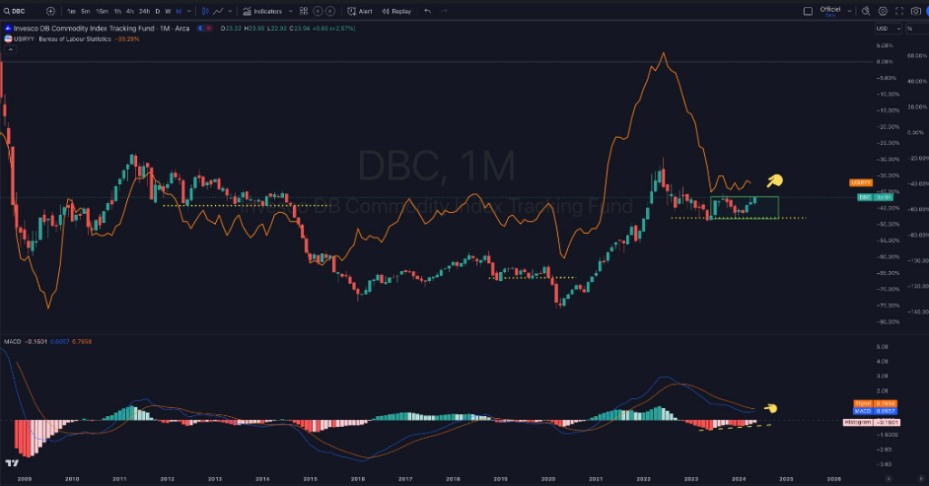This screenshot has height=486, width=929.
Task: Switch to the weekly W timeframe
Action: [x=168, y=11]
